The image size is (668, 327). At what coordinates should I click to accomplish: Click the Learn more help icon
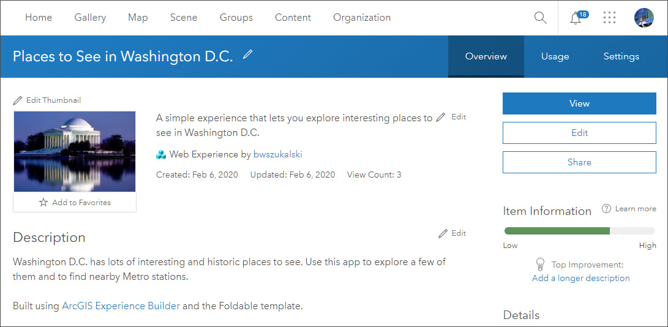pos(606,209)
